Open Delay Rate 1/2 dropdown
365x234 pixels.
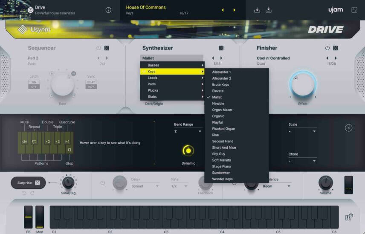click(x=179, y=186)
